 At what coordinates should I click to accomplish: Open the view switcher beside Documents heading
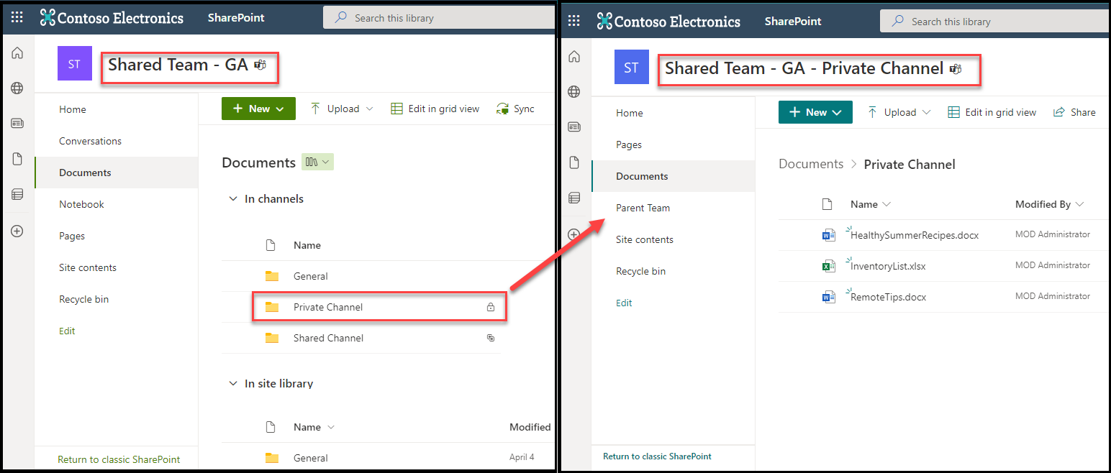pos(317,162)
